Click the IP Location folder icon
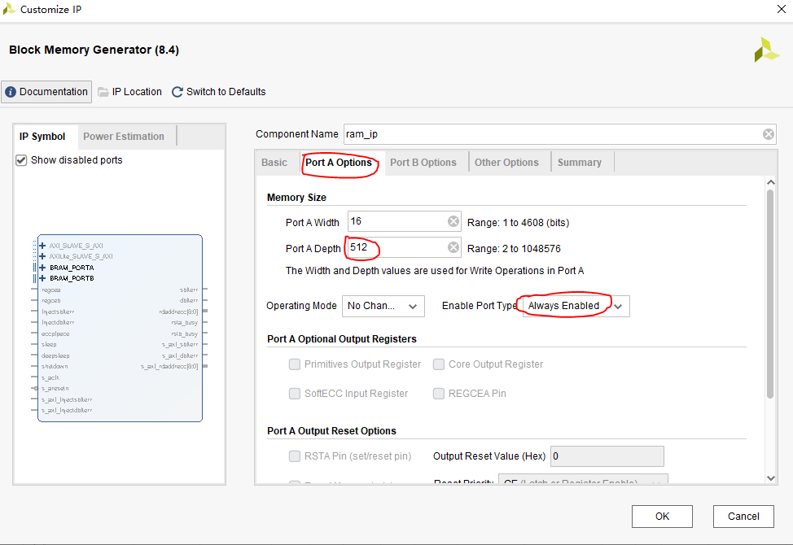 103,92
